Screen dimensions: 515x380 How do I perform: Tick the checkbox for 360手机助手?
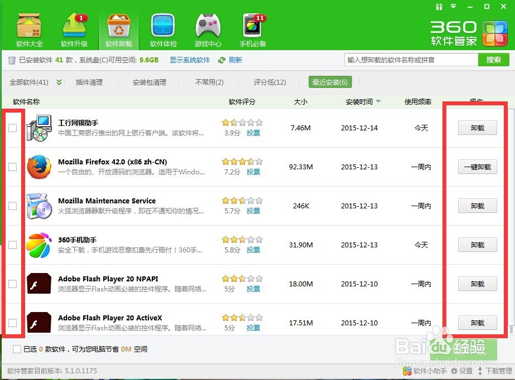[12, 245]
